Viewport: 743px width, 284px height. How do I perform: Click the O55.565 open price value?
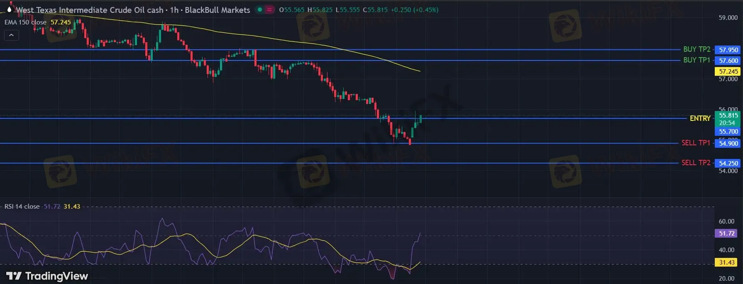point(292,10)
